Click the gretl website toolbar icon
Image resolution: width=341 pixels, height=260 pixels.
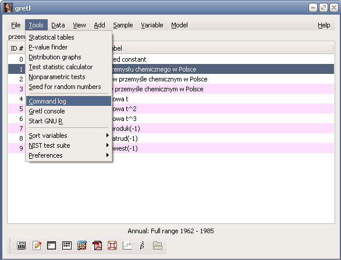click(82, 245)
